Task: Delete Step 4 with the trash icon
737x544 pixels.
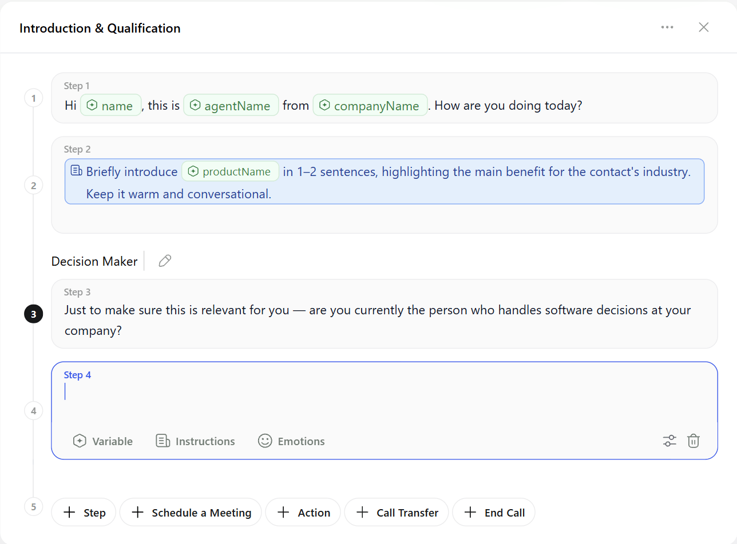Action: (694, 441)
